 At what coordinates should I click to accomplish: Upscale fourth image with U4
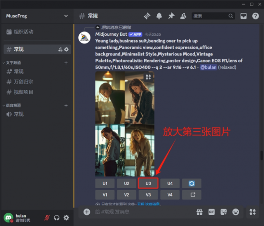coord(170,183)
